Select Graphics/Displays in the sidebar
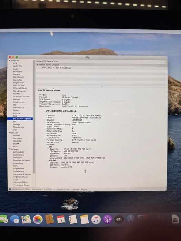 (21, 96)
